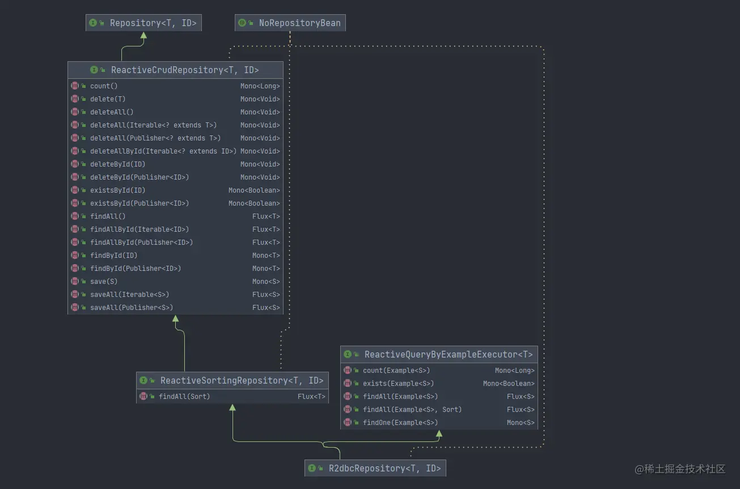Click method icon beside saveAll(Publisher<S>)

(75, 308)
